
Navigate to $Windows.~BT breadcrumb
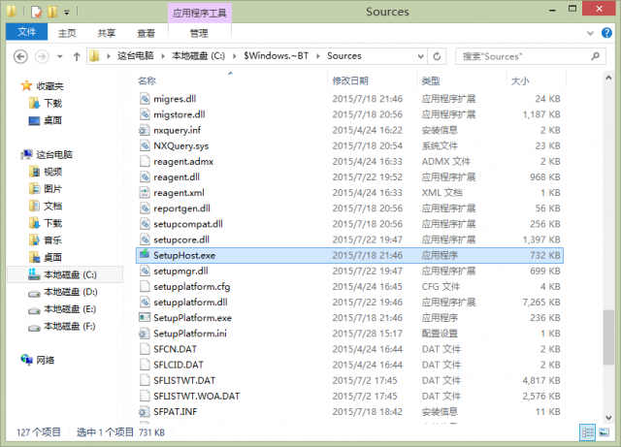pyautogui.click(x=276, y=56)
